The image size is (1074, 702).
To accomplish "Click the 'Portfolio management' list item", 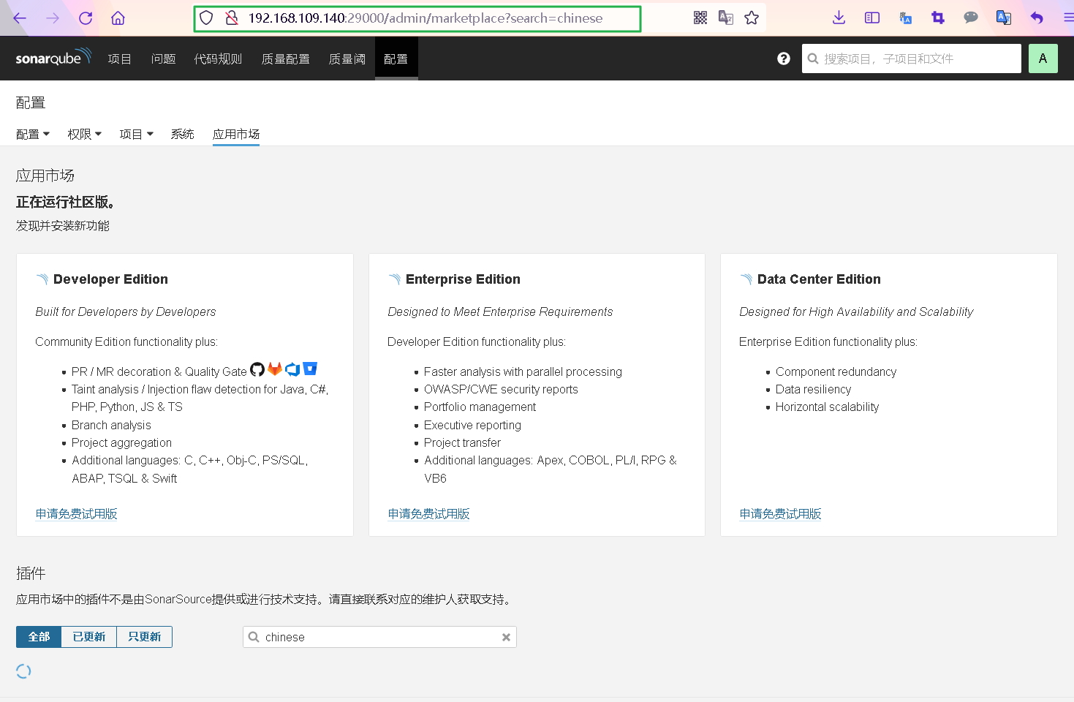I will (x=480, y=407).
